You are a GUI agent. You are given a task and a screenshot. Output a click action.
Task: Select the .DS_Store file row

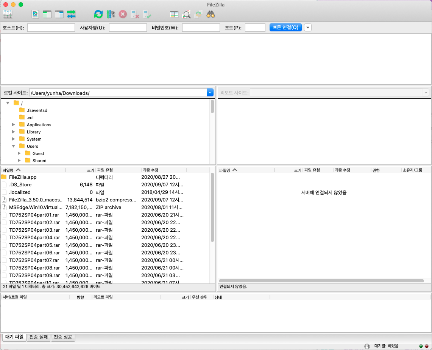click(105, 184)
